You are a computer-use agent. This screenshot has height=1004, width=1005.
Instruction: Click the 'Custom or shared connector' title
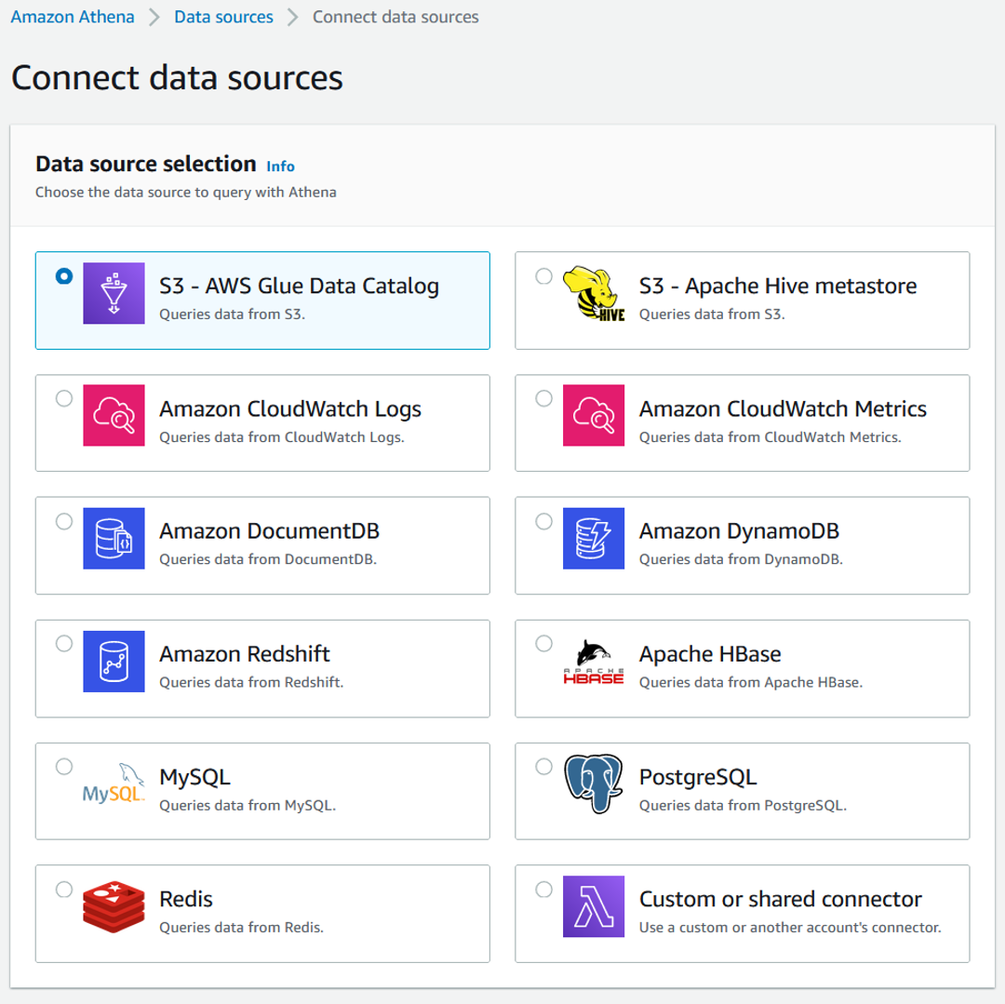point(781,900)
